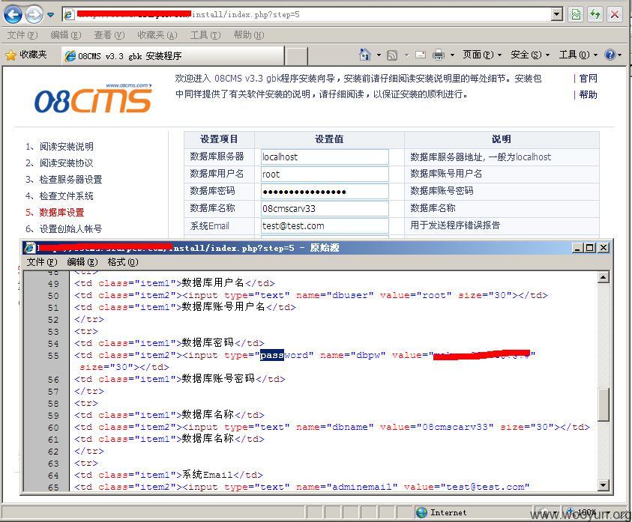Click line number 58 in source gutter

tap(53, 403)
